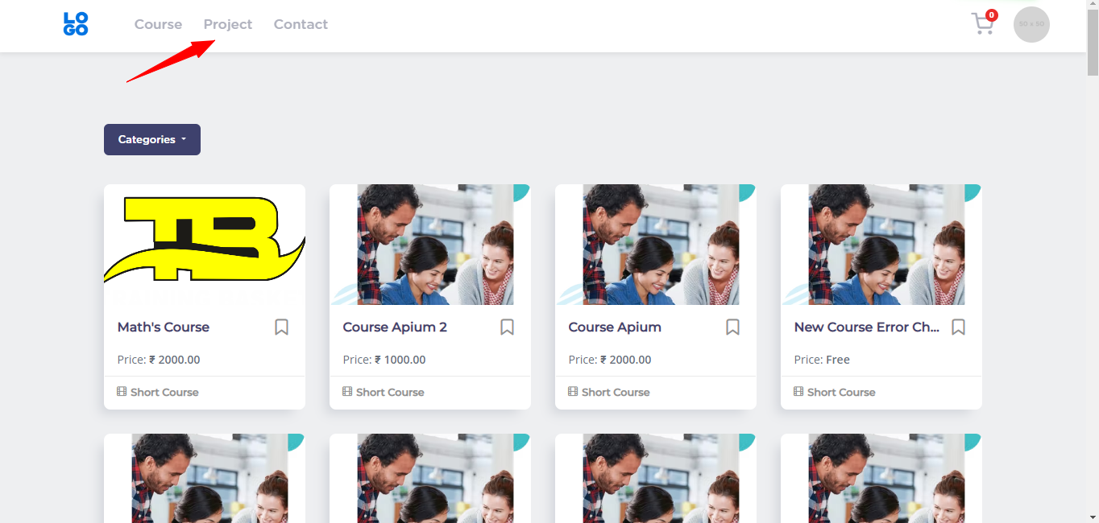Open the Course Apium 2 title

coord(395,327)
